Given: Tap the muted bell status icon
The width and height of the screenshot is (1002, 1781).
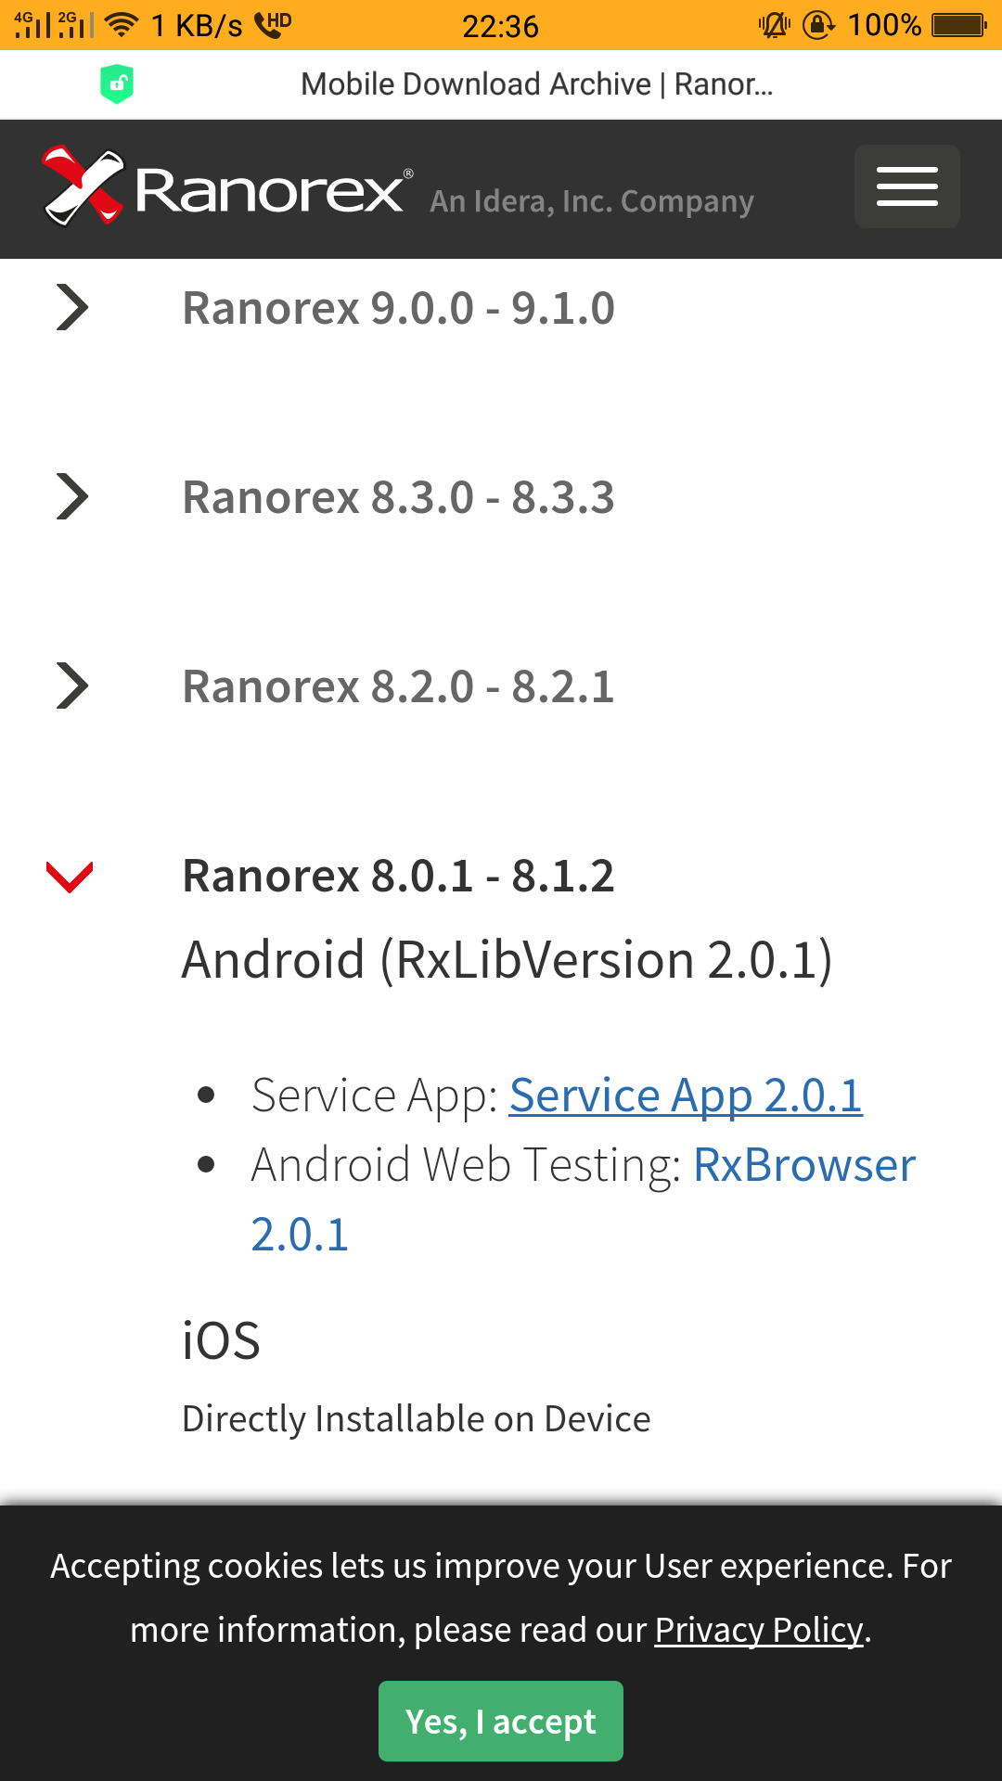Looking at the screenshot, I should tap(774, 25).
